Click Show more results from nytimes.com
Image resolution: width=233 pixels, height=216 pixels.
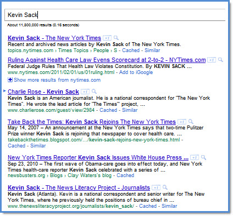[57, 80]
